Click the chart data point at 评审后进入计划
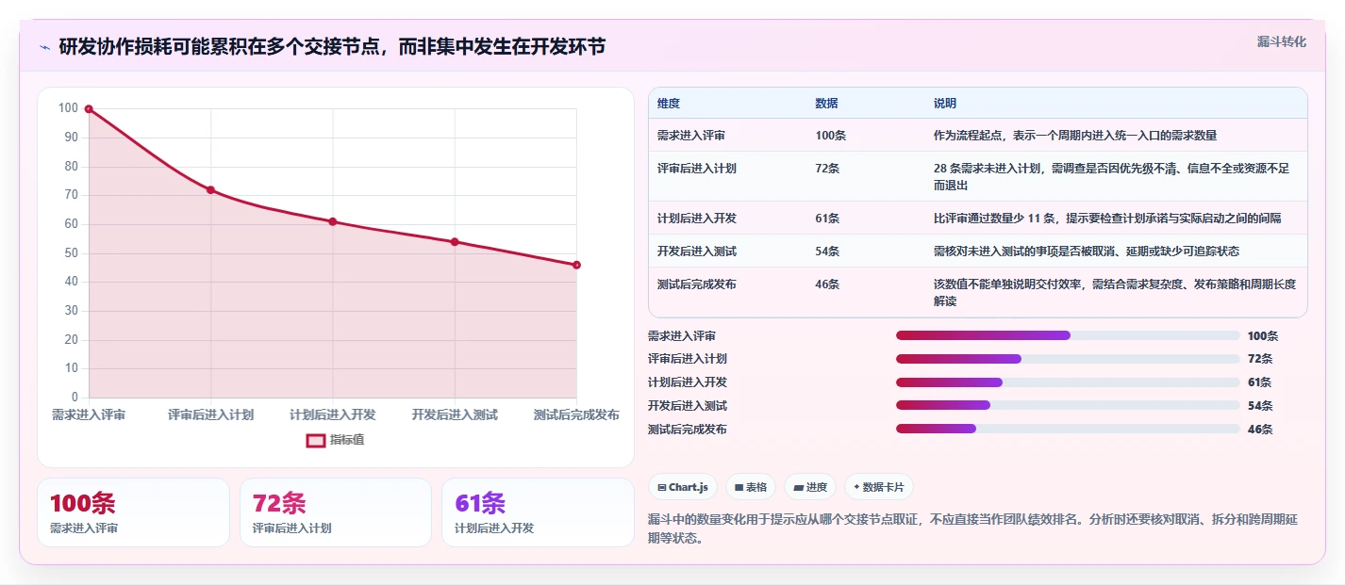 coord(210,190)
